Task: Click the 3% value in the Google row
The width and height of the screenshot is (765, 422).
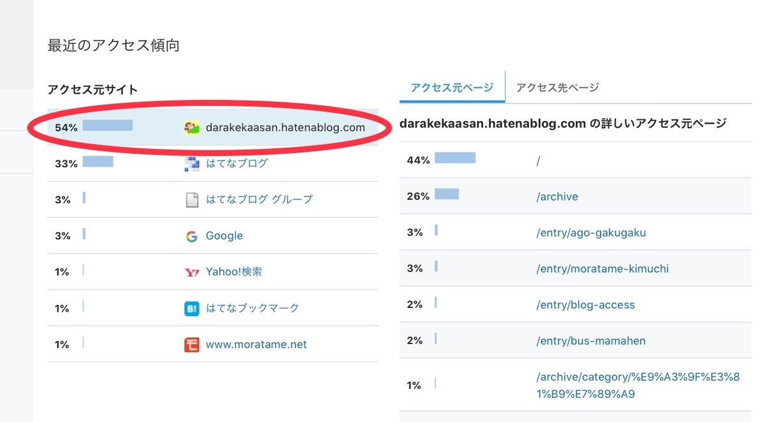Action: point(62,236)
